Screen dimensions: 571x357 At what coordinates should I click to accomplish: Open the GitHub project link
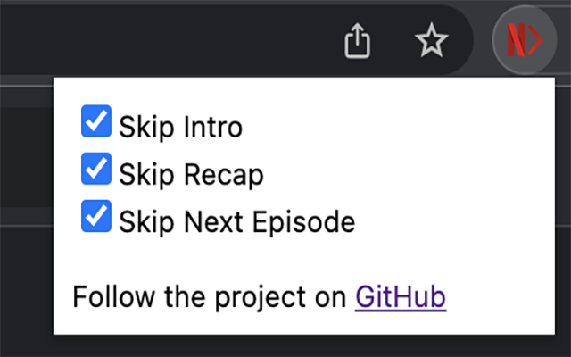click(x=401, y=297)
